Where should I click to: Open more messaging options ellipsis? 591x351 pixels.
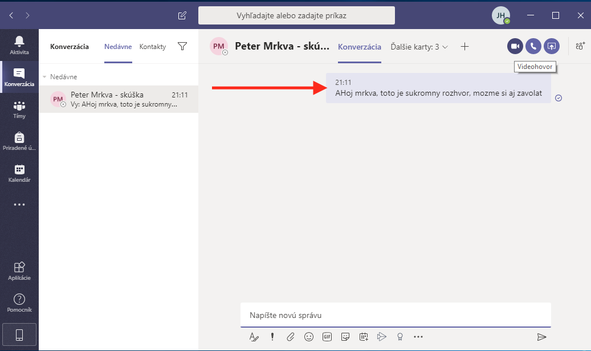tap(418, 337)
